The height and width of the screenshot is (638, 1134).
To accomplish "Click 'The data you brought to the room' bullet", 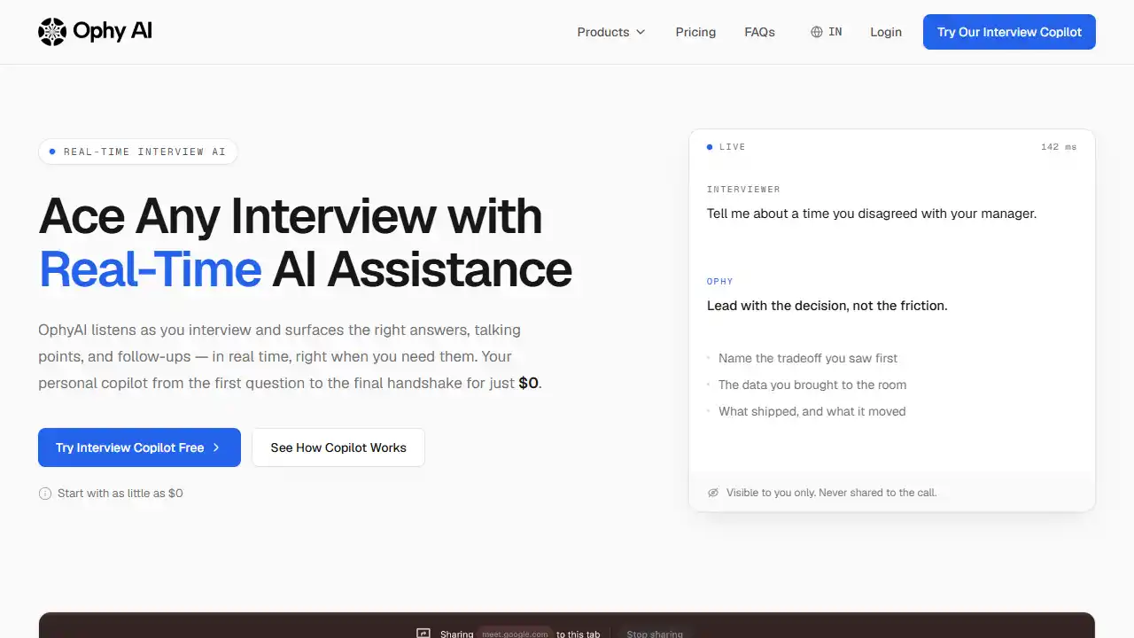I will click(812, 385).
